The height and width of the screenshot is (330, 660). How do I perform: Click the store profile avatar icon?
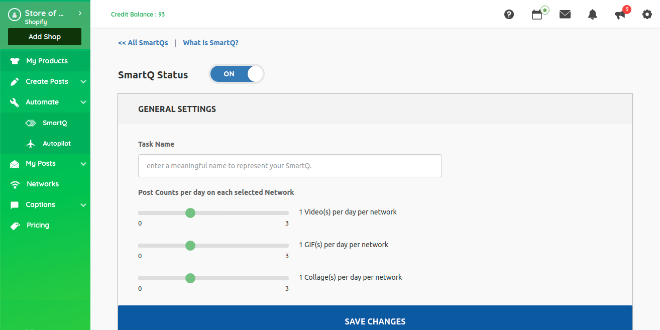(x=14, y=15)
